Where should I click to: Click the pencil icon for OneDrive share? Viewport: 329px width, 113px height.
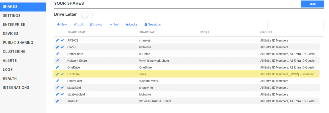point(57,67)
